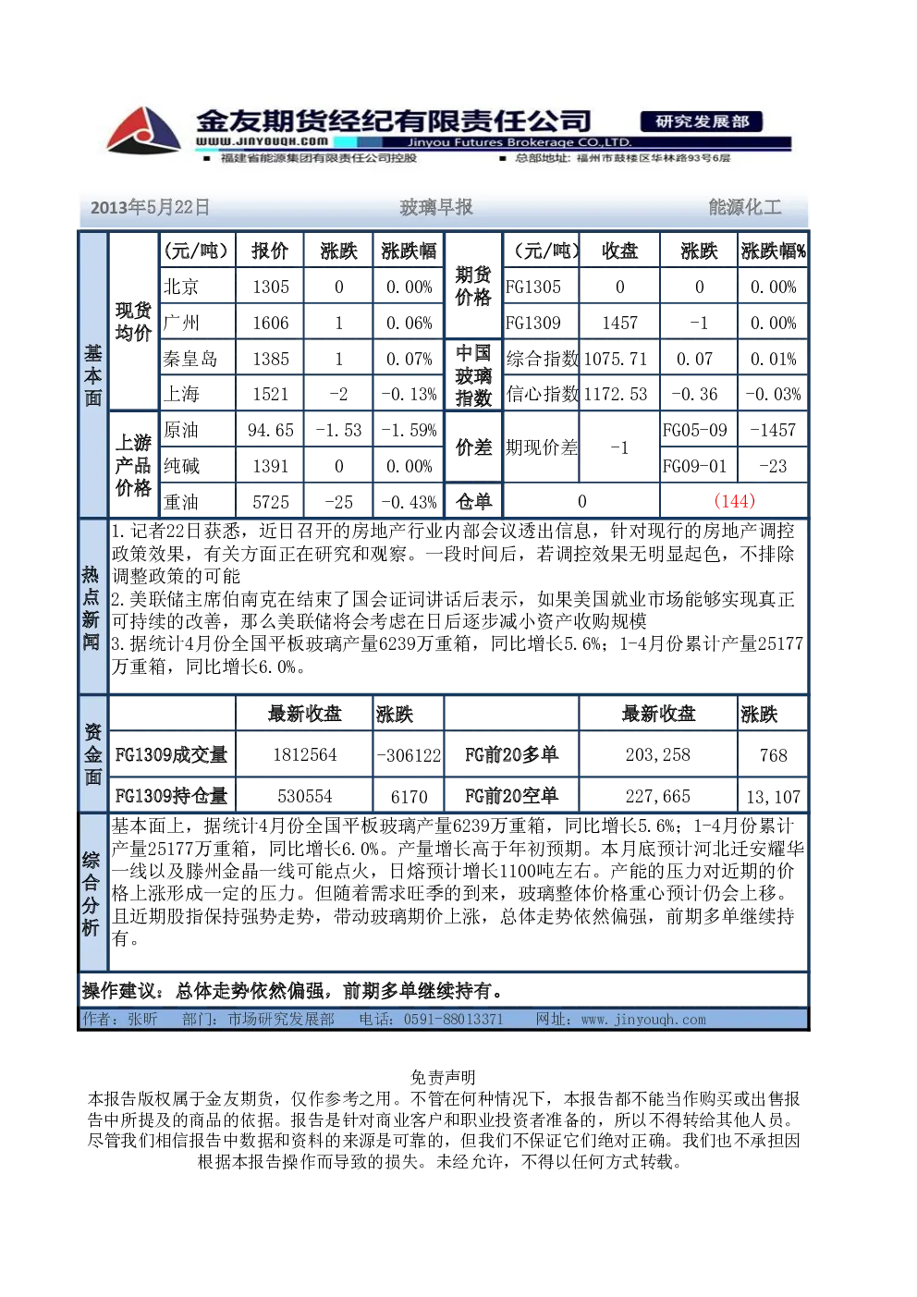This screenshot has width=917, height=1297.
Task: Click the website link in the footer
Action: 643,1020
